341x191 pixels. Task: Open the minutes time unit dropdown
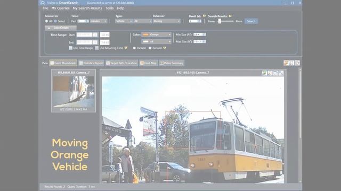click(x=98, y=21)
